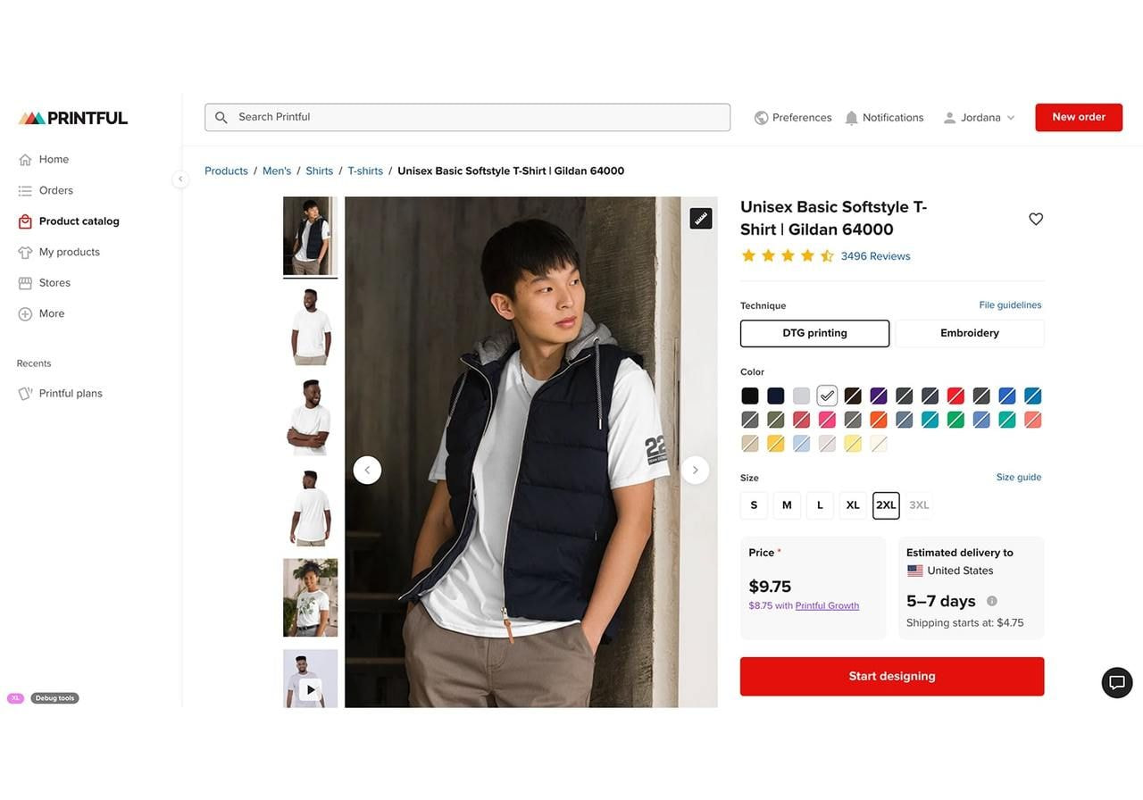This screenshot has height=800, width=1143.
Task: Open the live chat bubble
Action: pyautogui.click(x=1117, y=683)
